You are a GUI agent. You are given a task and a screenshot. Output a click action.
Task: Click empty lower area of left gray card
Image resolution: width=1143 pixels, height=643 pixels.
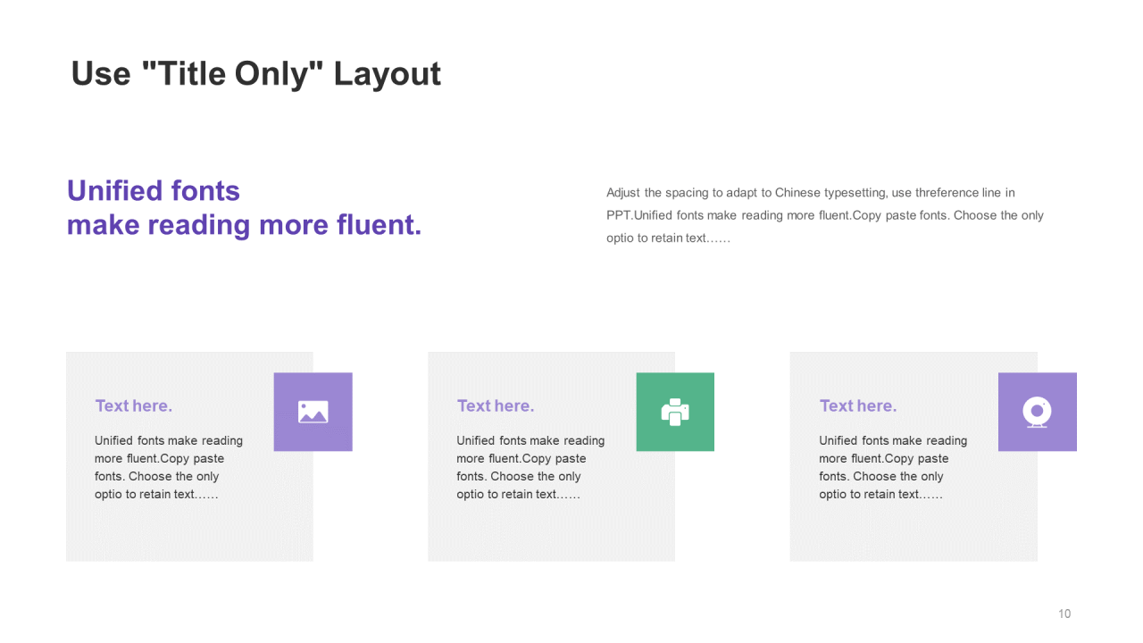coord(189,534)
